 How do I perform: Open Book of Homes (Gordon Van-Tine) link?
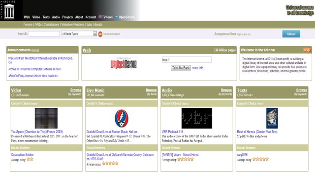[x=257, y=132]
